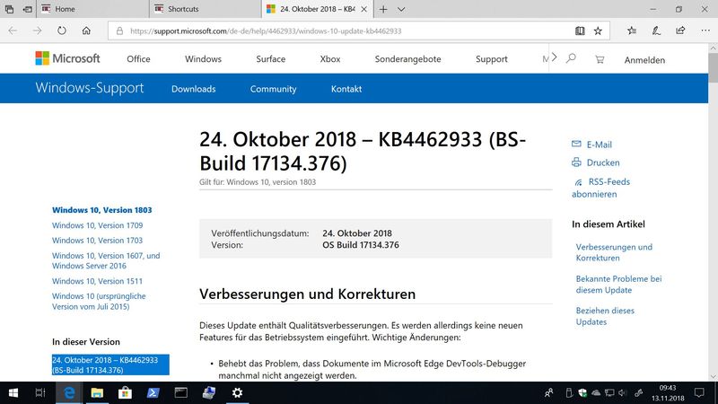The width and height of the screenshot is (718, 404).
Task: Select Windows 10, Version 1703
Action: point(97,241)
